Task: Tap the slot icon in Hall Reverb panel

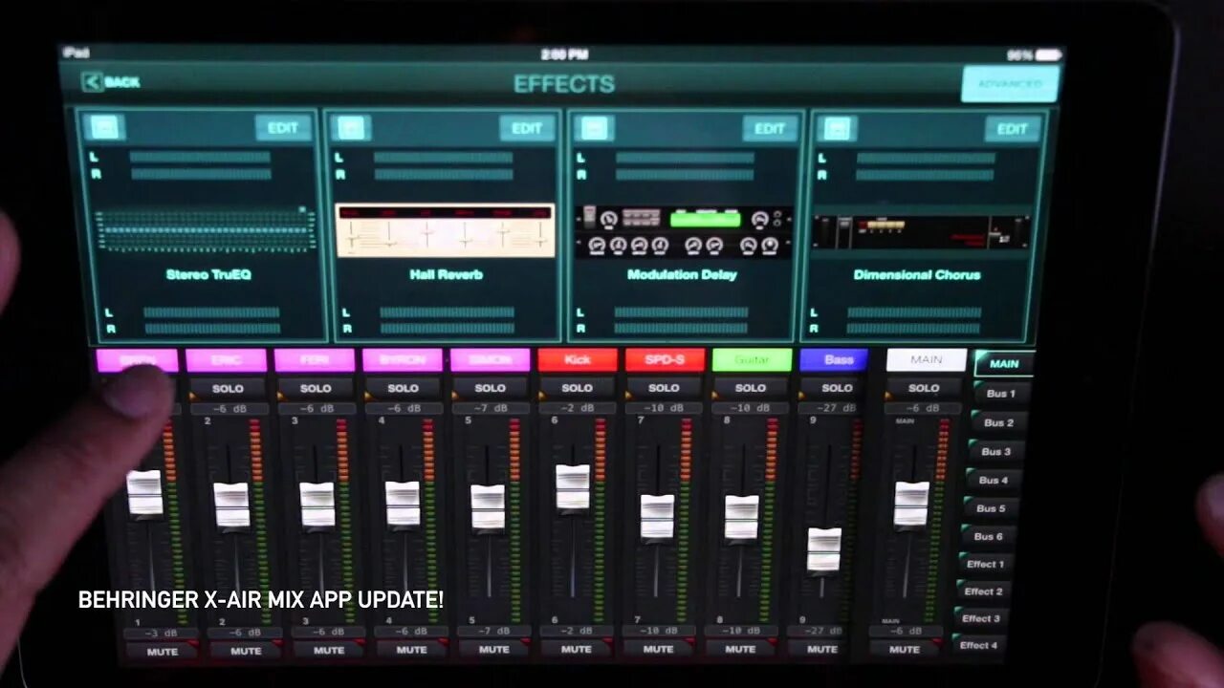Action: [351, 128]
